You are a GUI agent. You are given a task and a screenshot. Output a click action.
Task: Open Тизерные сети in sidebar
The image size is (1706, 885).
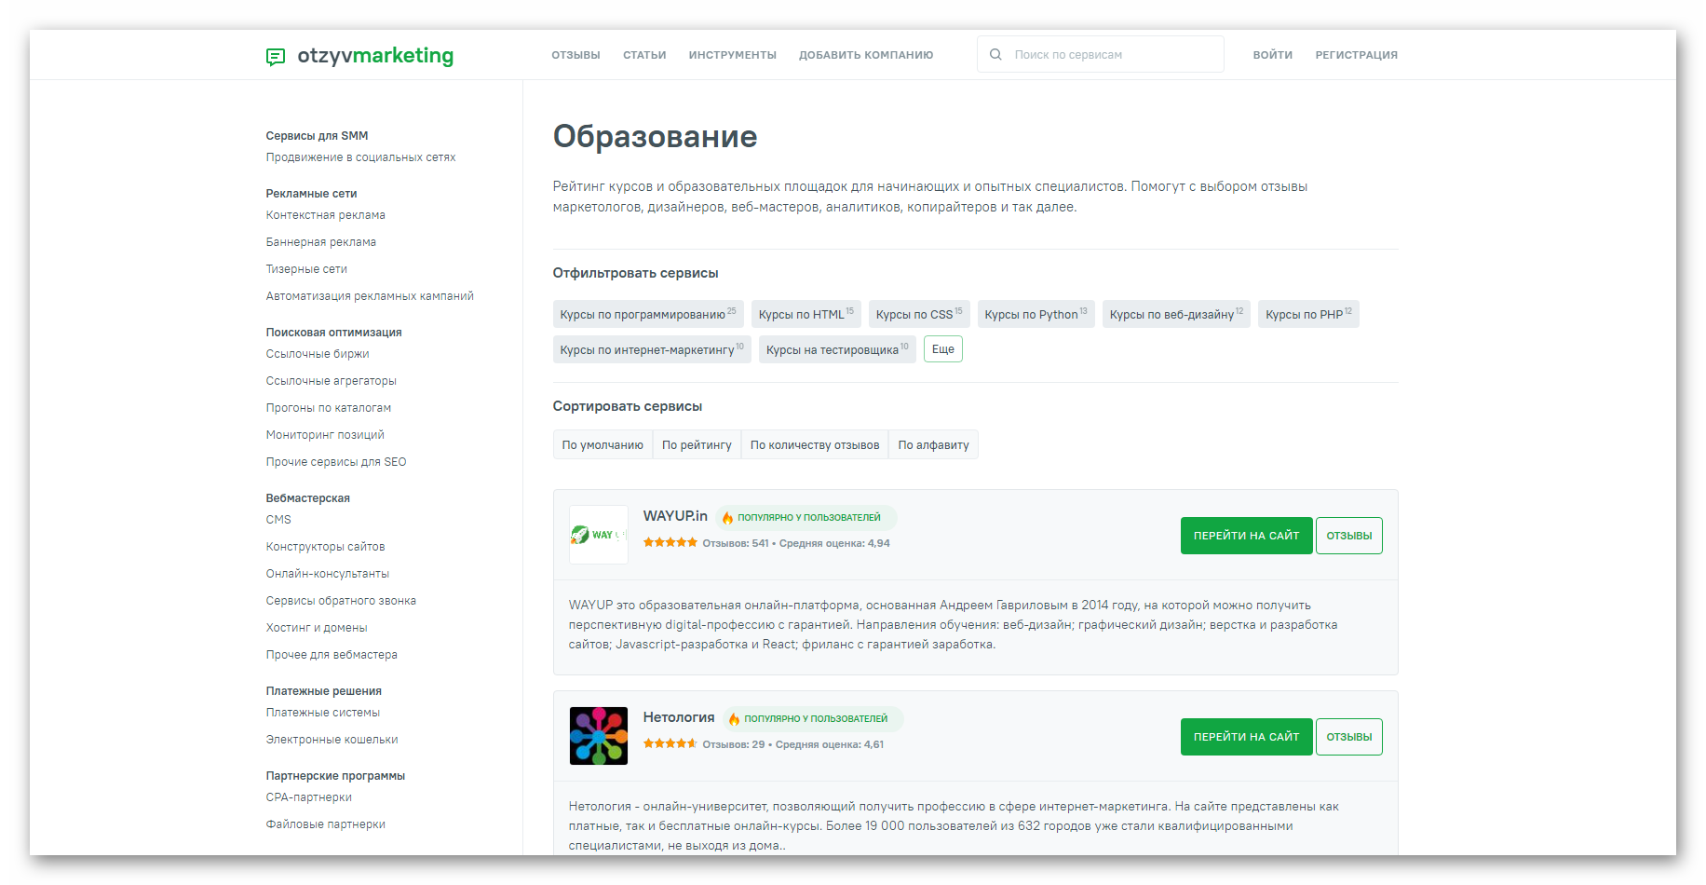(306, 269)
